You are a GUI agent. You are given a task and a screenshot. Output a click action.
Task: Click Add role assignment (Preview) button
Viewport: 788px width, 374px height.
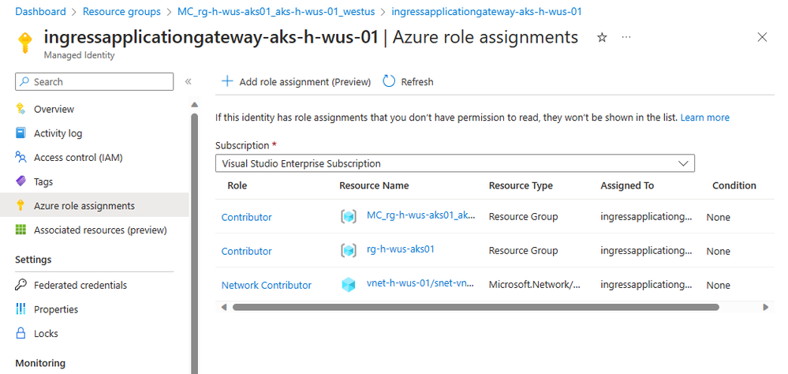[x=296, y=81]
